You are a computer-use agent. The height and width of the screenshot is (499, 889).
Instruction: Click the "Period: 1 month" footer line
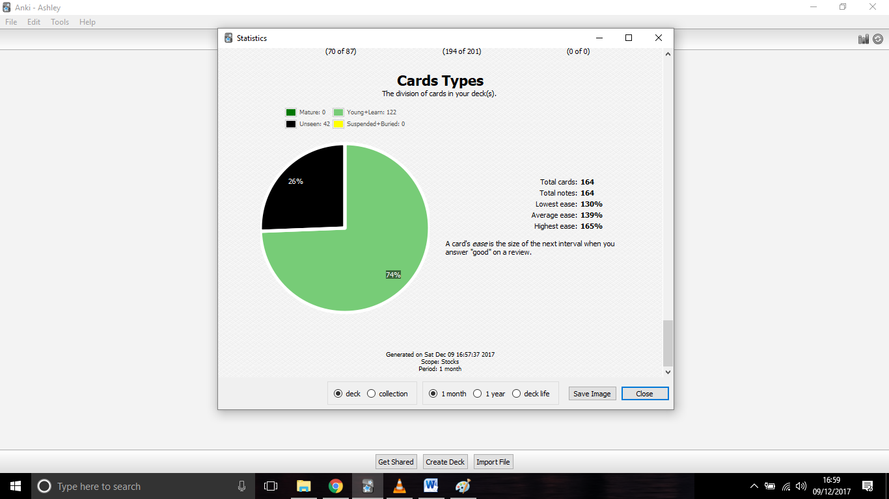coord(440,369)
